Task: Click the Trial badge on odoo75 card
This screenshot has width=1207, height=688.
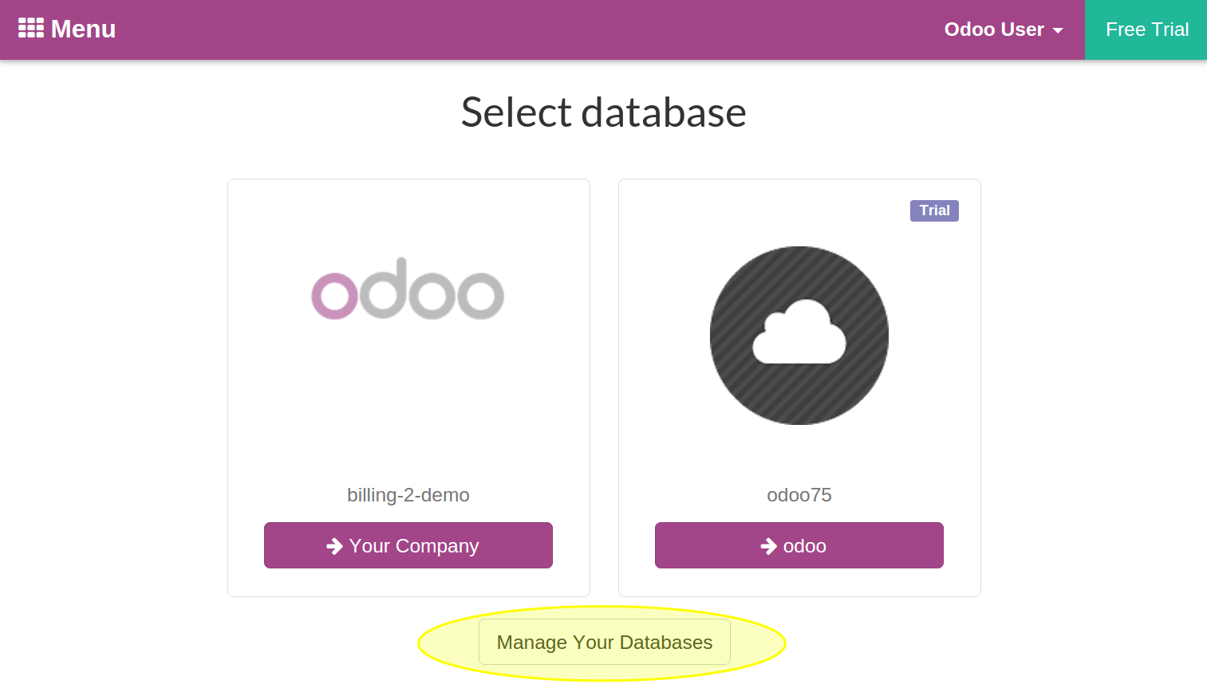Action: pyautogui.click(x=934, y=210)
